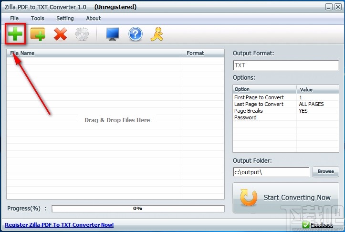Open help with the question mark icon
Viewport: 345px width, 232px height.
136,34
